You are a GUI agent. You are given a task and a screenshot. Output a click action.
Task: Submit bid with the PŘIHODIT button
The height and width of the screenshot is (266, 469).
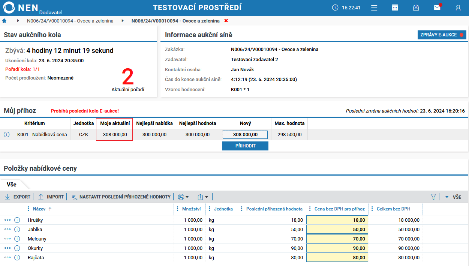(x=245, y=146)
